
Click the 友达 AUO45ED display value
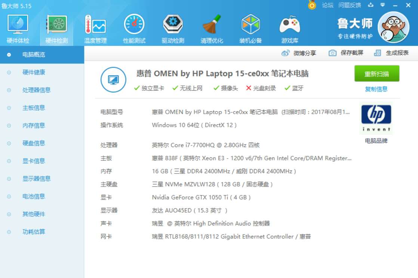coord(190,210)
